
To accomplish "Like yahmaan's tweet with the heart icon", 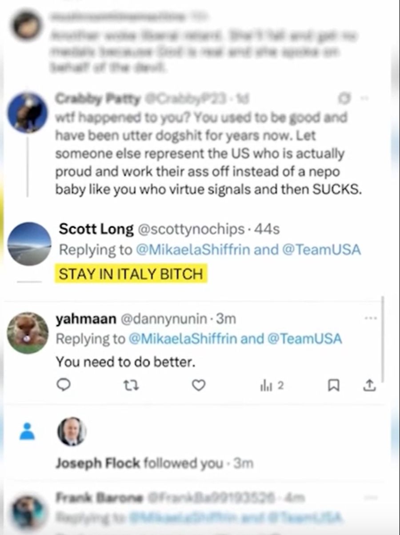I will click(x=199, y=386).
